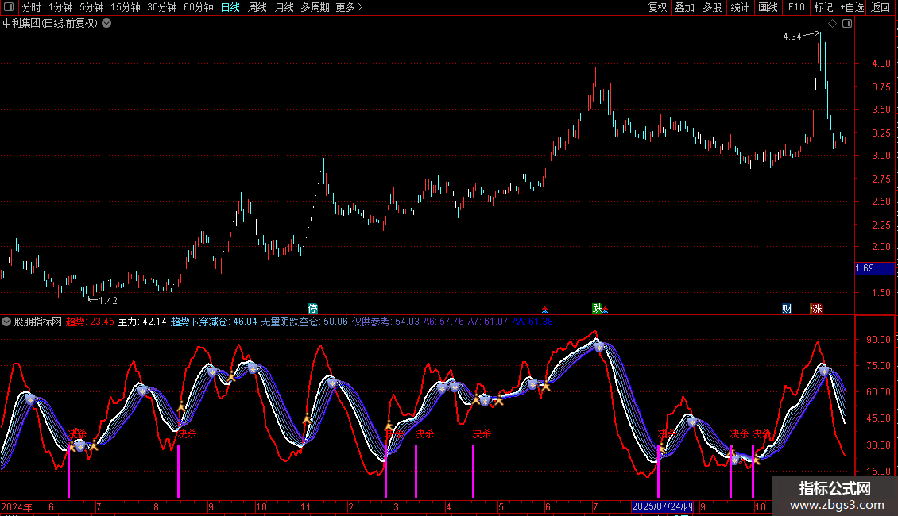
Task: Click the 2025/07/24/四 date label
Action: [x=663, y=506]
